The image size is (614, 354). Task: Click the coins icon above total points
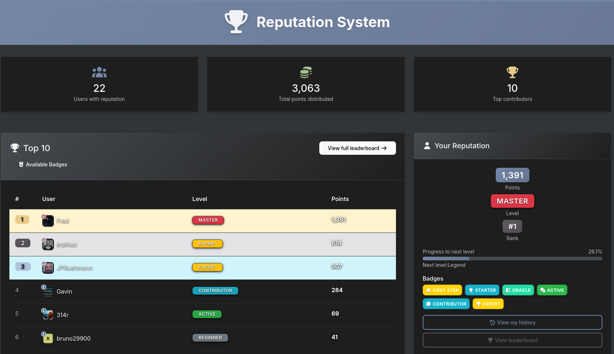(306, 72)
